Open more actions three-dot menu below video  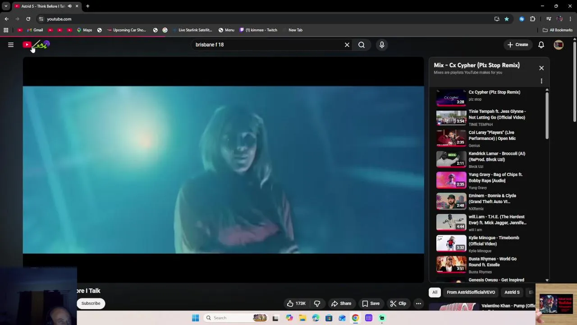pos(418,303)
